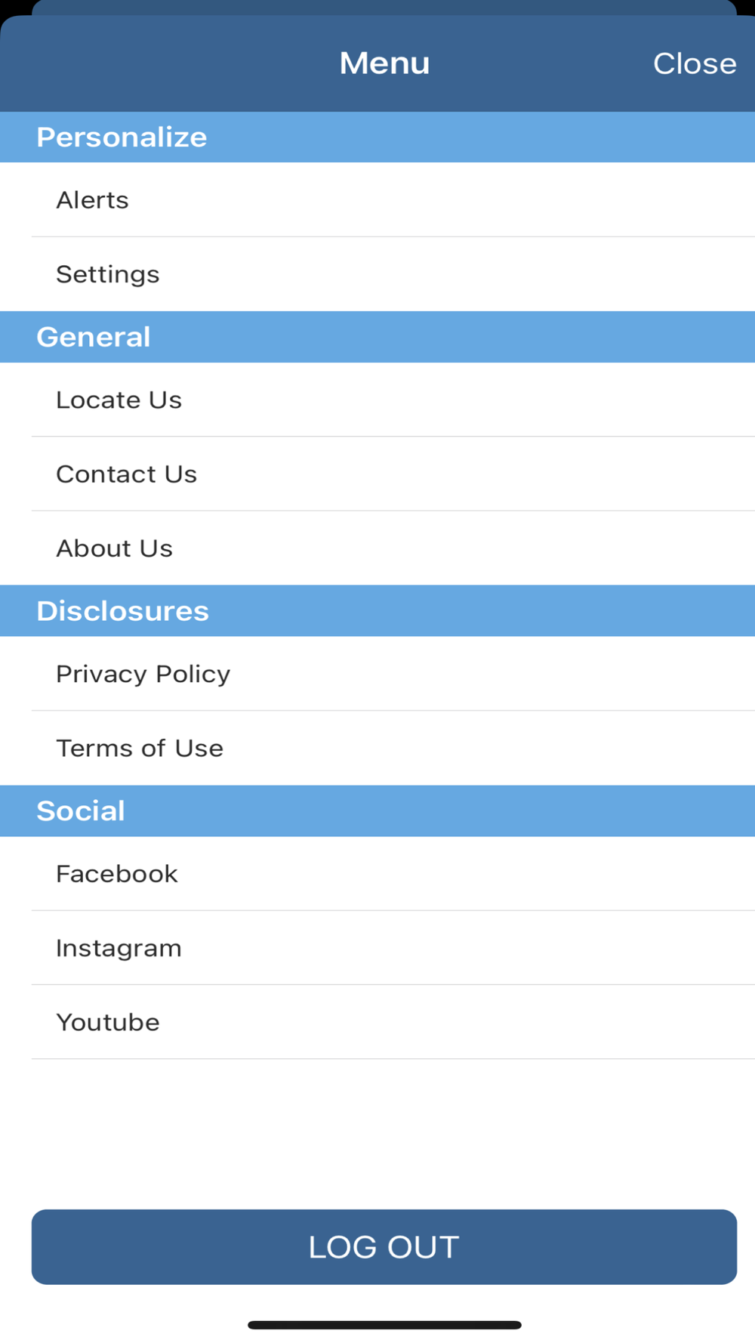Image resolution: width=755 pixels, height=1343 pixels.
Task: Close the Menu sheet
Action: coord(695,63)
